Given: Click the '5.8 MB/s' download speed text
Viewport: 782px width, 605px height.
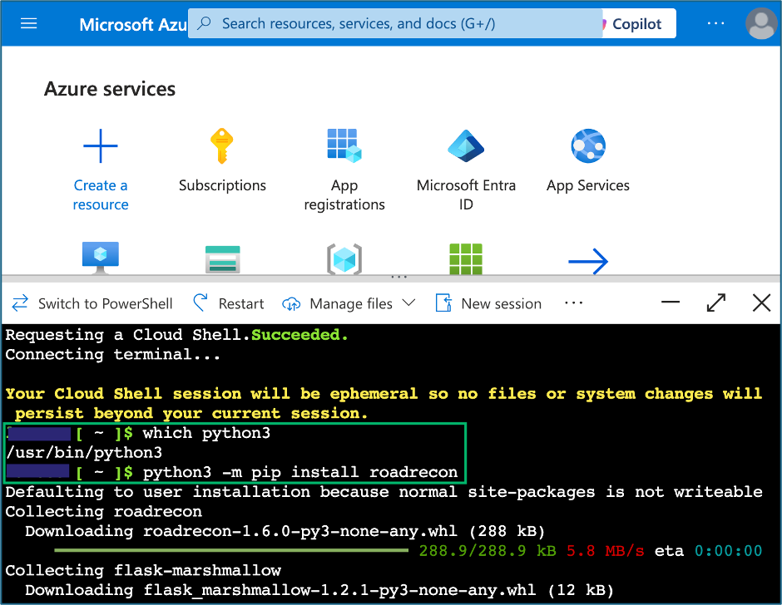Looking at the screenshot, I should [605, 551].
